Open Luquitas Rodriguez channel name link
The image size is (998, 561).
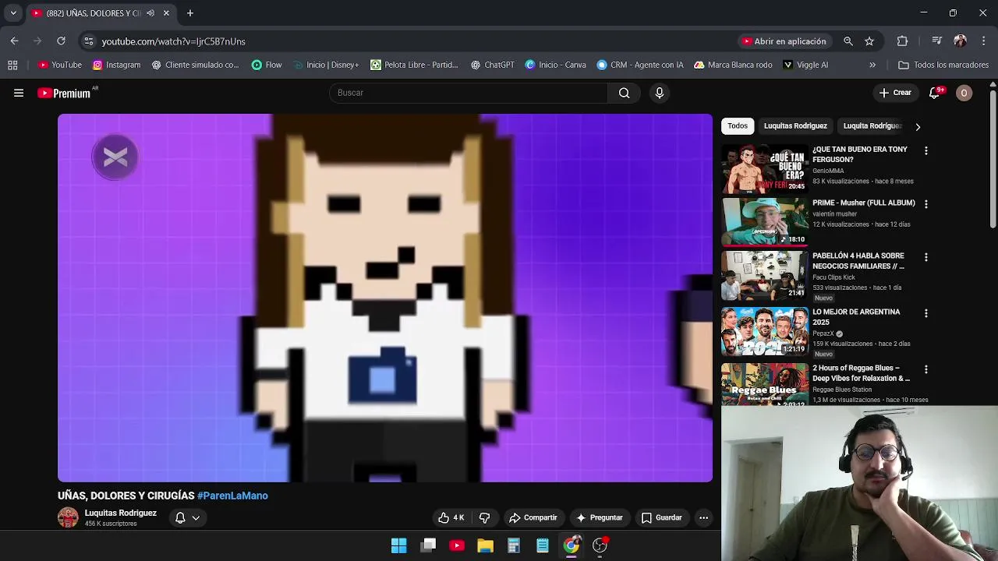[x=120, y=513]
